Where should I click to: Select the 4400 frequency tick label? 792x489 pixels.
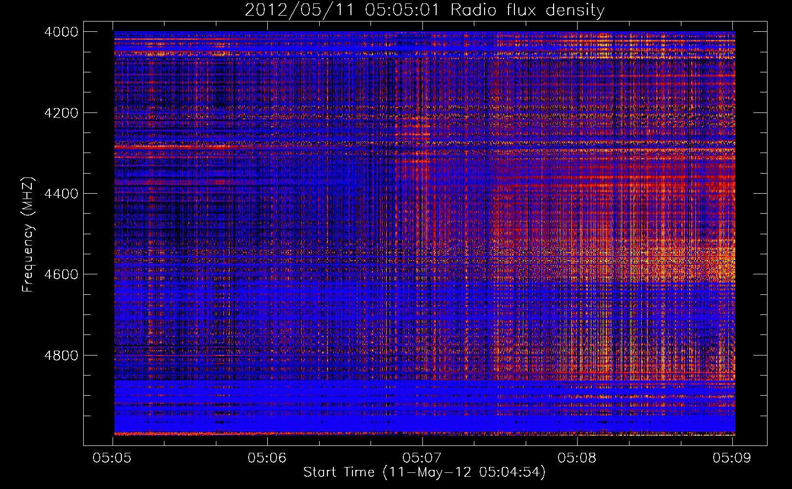[x=61, y=194]
